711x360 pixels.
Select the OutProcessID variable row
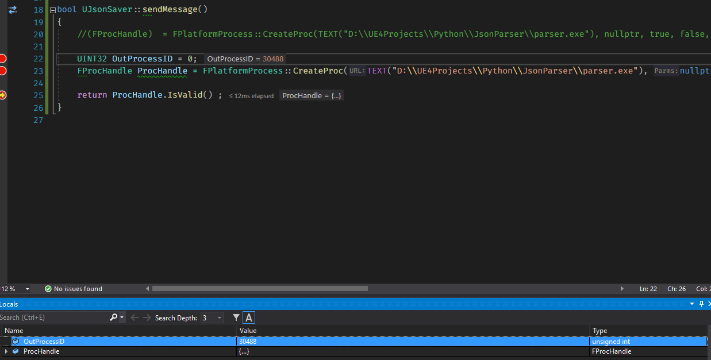353,341
